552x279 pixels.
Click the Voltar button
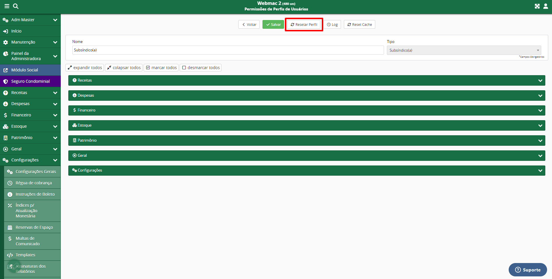[249, 25]
